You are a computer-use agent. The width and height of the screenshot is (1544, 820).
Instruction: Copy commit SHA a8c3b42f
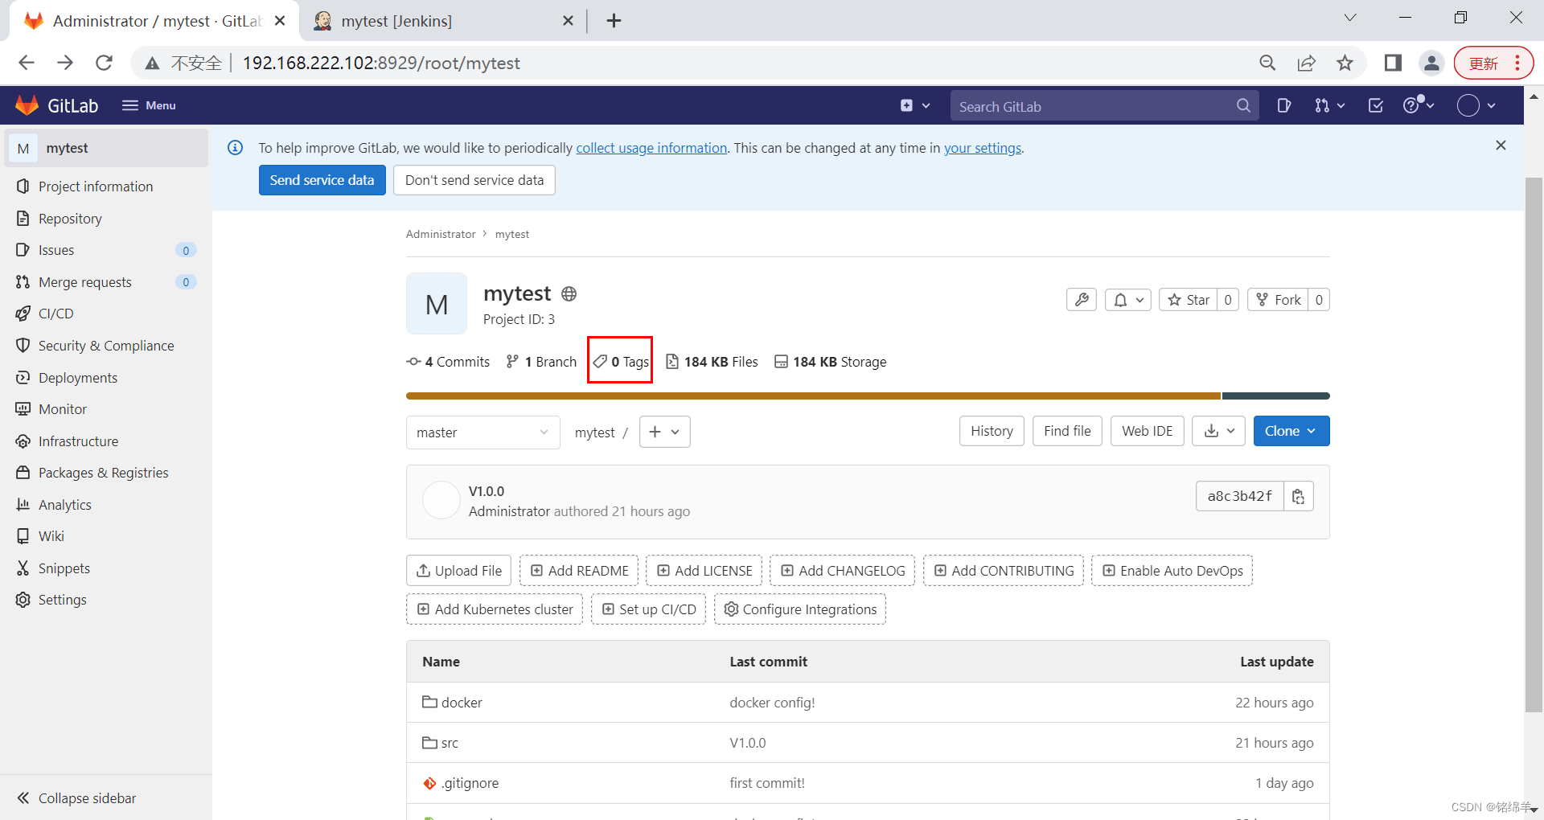point(1299,496)
